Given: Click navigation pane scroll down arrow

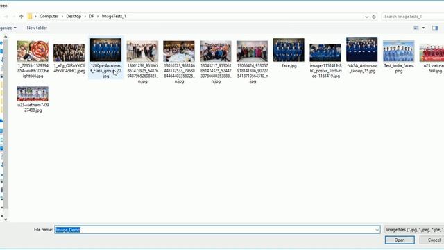Looking at the screenshot, I should (x=6, y=219).
